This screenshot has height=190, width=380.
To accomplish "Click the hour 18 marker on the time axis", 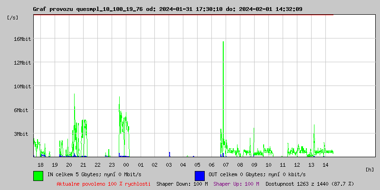I will pyautogui.click(x=40, y=165).
